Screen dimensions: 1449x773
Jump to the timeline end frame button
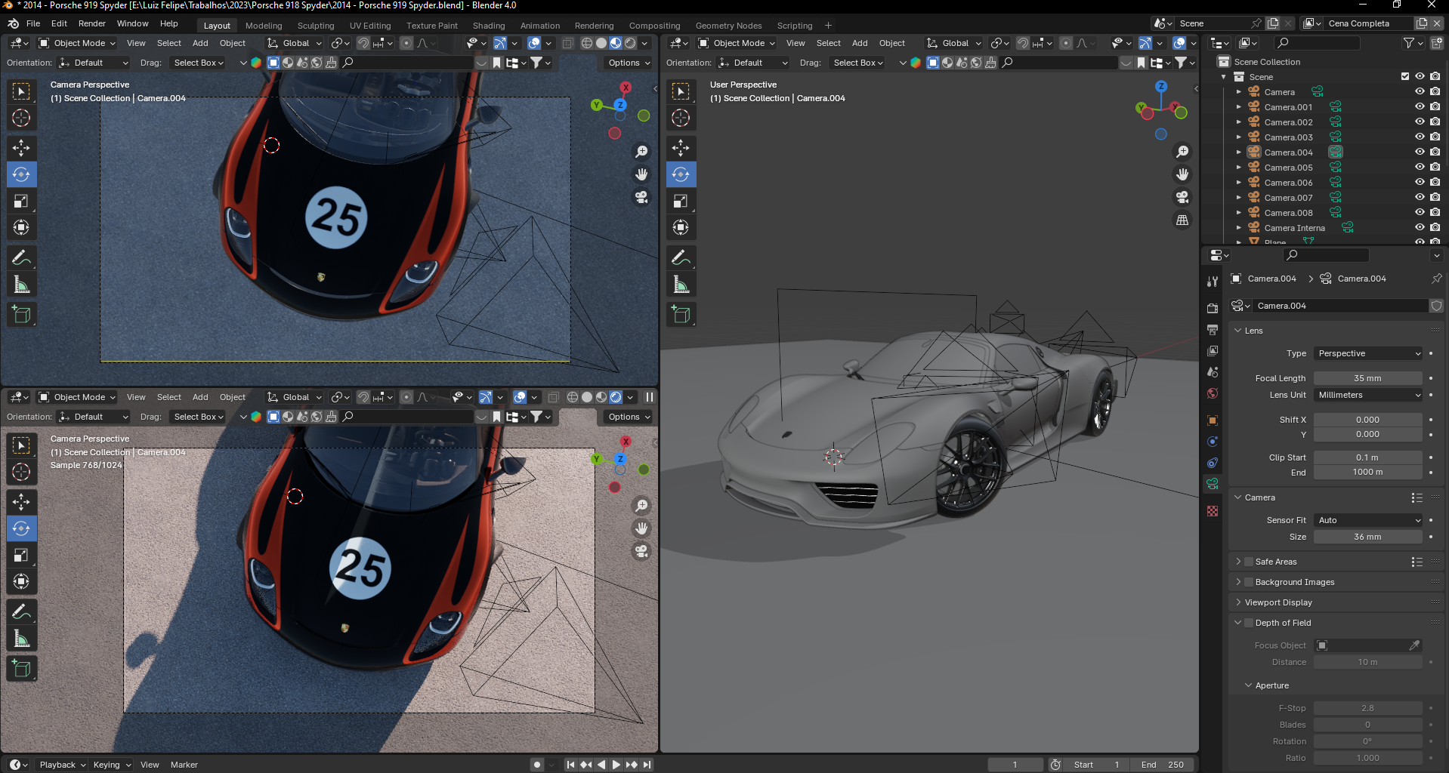click(x=647, y=765)
